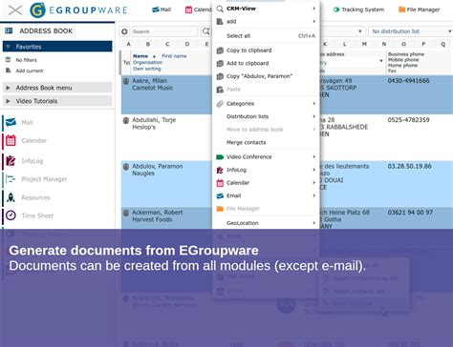Click the search magnifier icon
The height and width of the screenshot is (347, 453).
click(206, 31)
